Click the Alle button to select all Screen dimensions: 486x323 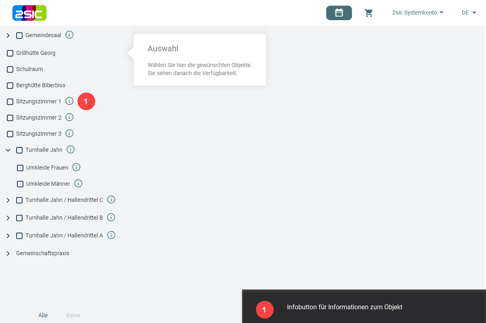click(x=43, y=315)
